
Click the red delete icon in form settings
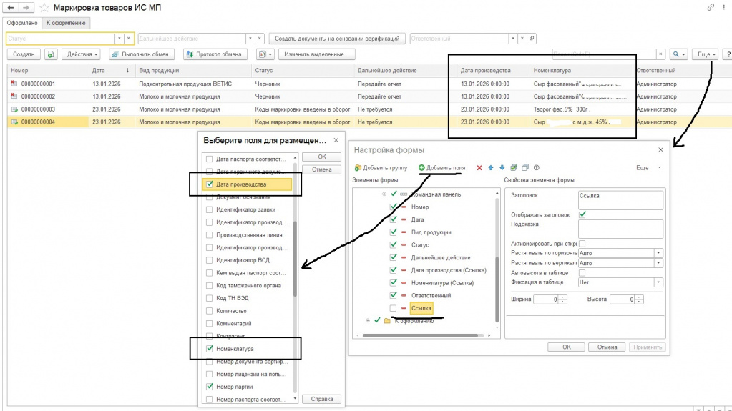tap(479, 168)
